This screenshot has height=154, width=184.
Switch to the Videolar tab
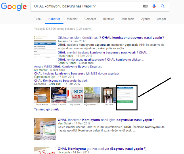[x=72, y=19]
